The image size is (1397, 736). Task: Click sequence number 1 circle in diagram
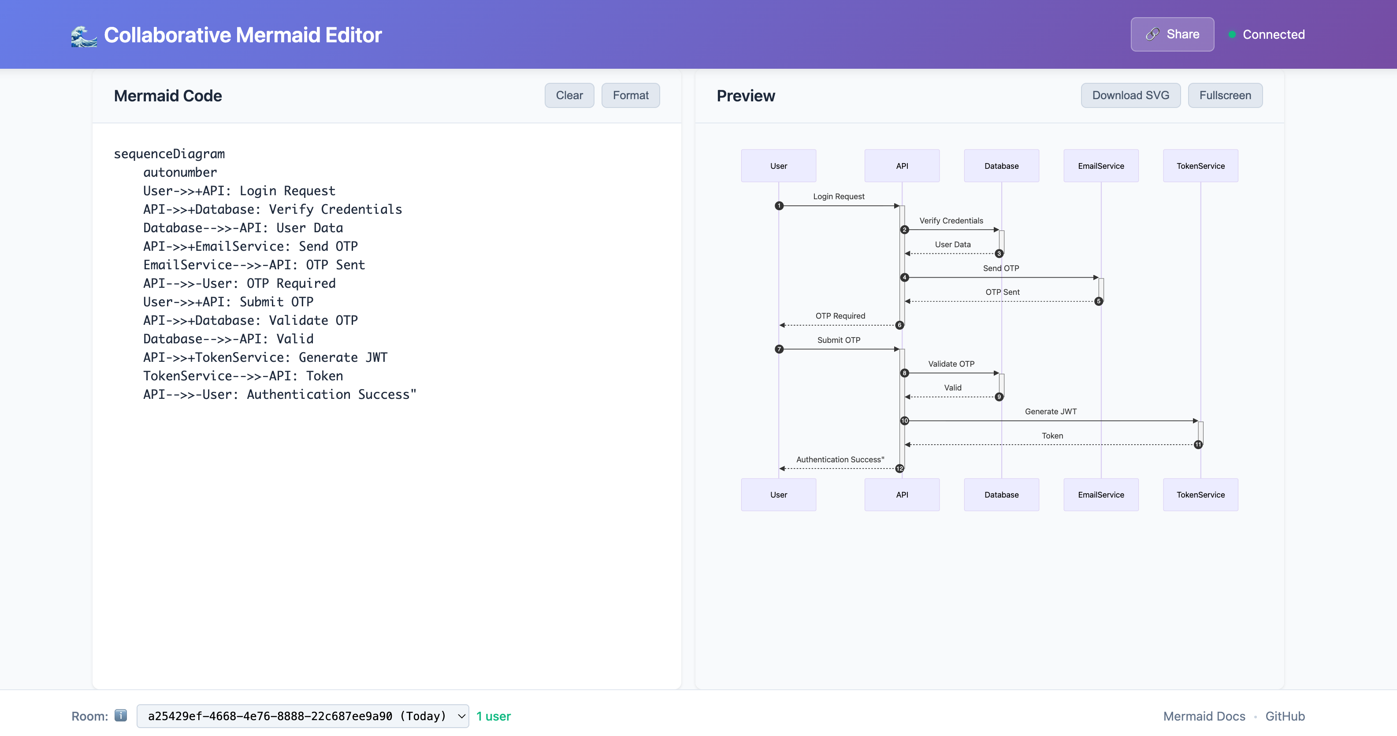(x=779, y=205)
